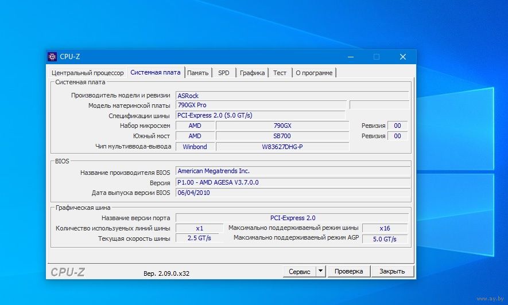Click the 5.0 GT/s max speed value
Image resolution: width=508 pixels, height=305 pixels.
click(385, 239)
